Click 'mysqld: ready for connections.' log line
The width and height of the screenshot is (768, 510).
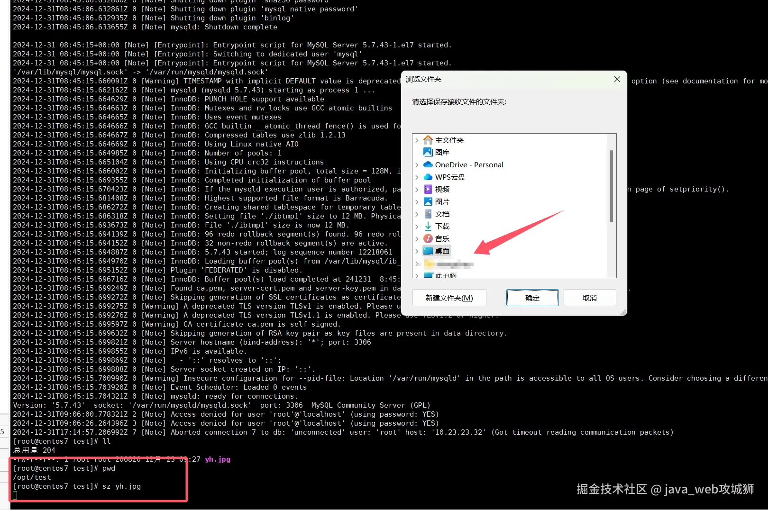(x=156, y=396)
